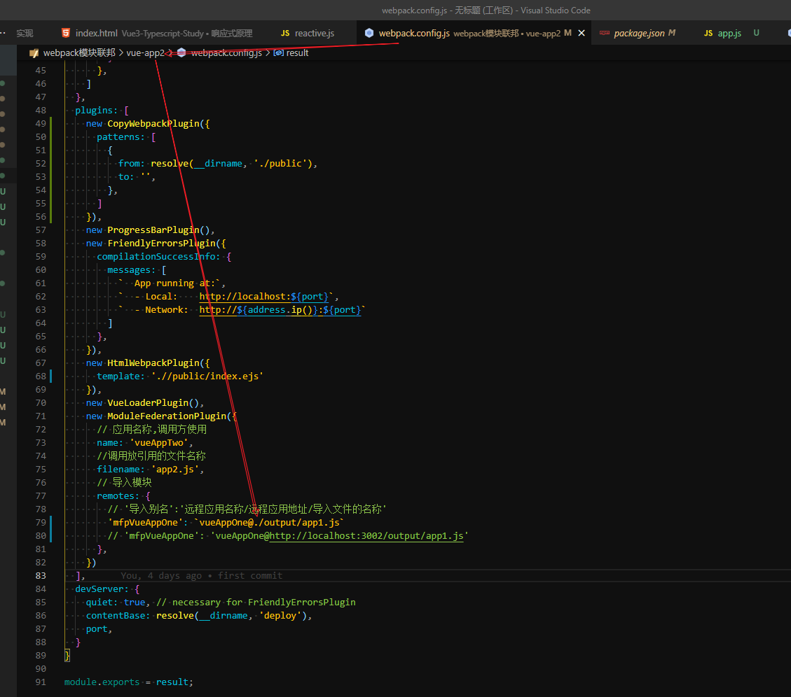
Task: Click the CopyWebpackPlugin identifier
Action: pyautogui.click(x=153, y=123)
